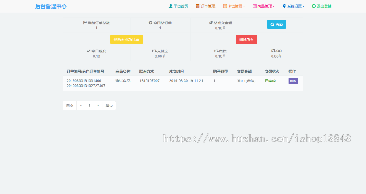Click the purple 删除 button in order row

[x=293, y=81]
